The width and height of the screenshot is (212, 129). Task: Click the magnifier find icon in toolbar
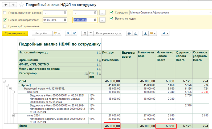pos(68,34)
